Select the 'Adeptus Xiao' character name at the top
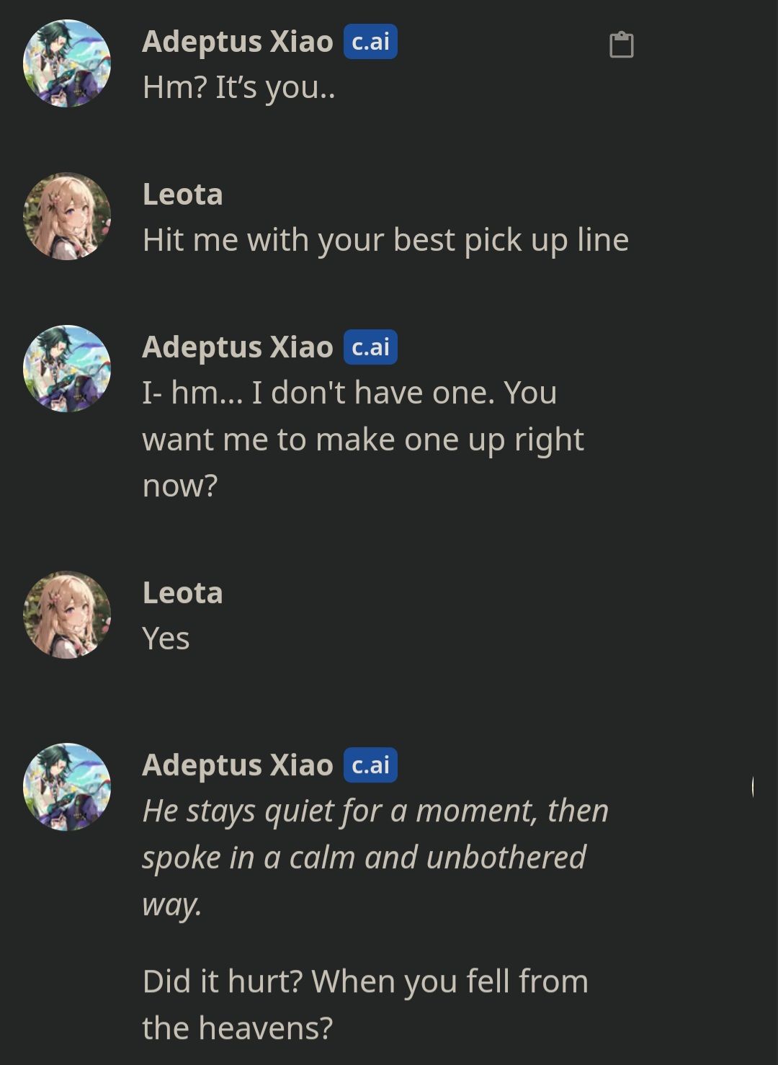 pyautogui.click(x=238, y=42)
